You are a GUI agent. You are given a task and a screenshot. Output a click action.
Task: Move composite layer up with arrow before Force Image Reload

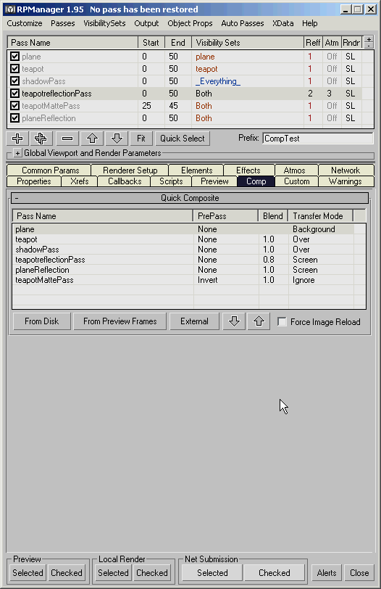(259, 321)
